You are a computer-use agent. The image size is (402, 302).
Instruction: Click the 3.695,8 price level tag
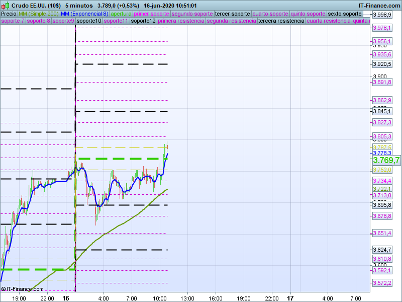382,205
